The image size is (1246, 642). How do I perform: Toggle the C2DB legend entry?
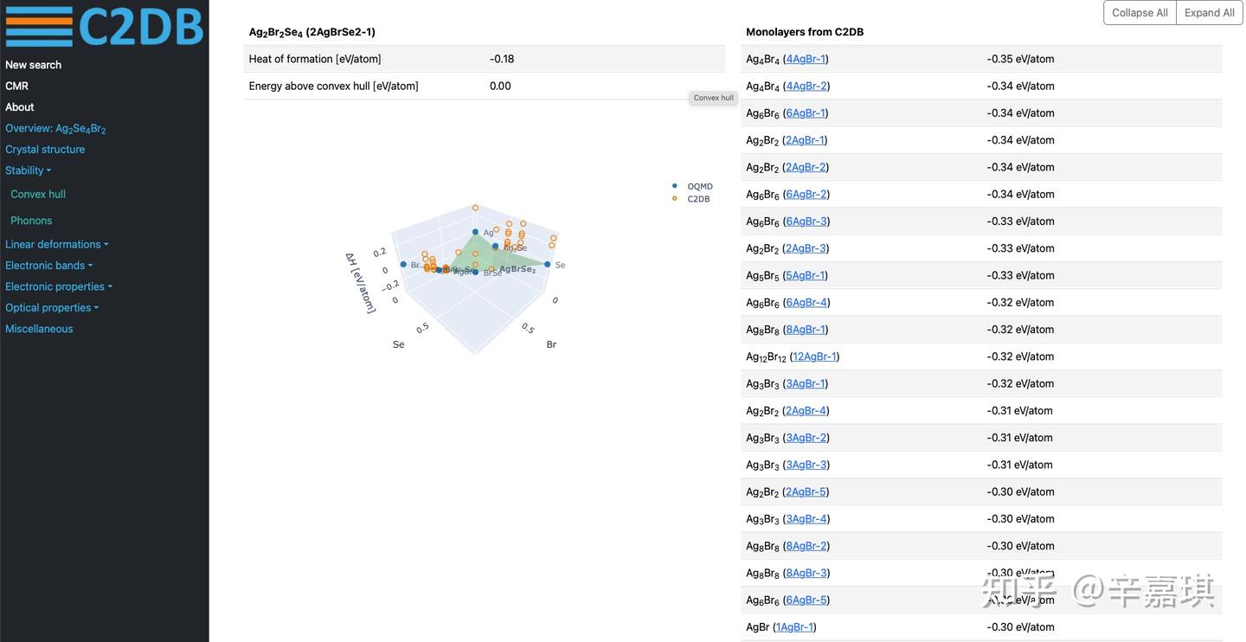click(x=697, y=199)
